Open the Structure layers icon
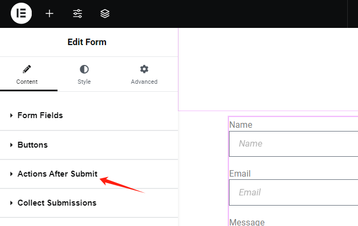358x226 pixels. tap(105, 13)
